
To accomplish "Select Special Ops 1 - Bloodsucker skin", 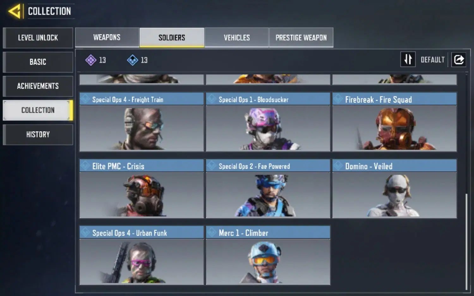I will (x=268, y=122).
